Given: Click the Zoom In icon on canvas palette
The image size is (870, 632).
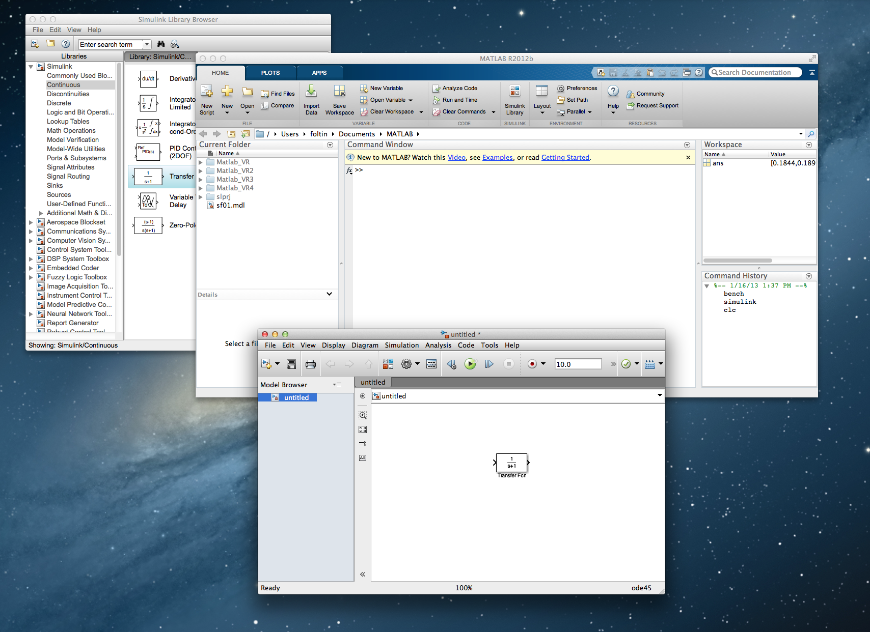Looking at the screenshot, I should [x=363, y=415].
